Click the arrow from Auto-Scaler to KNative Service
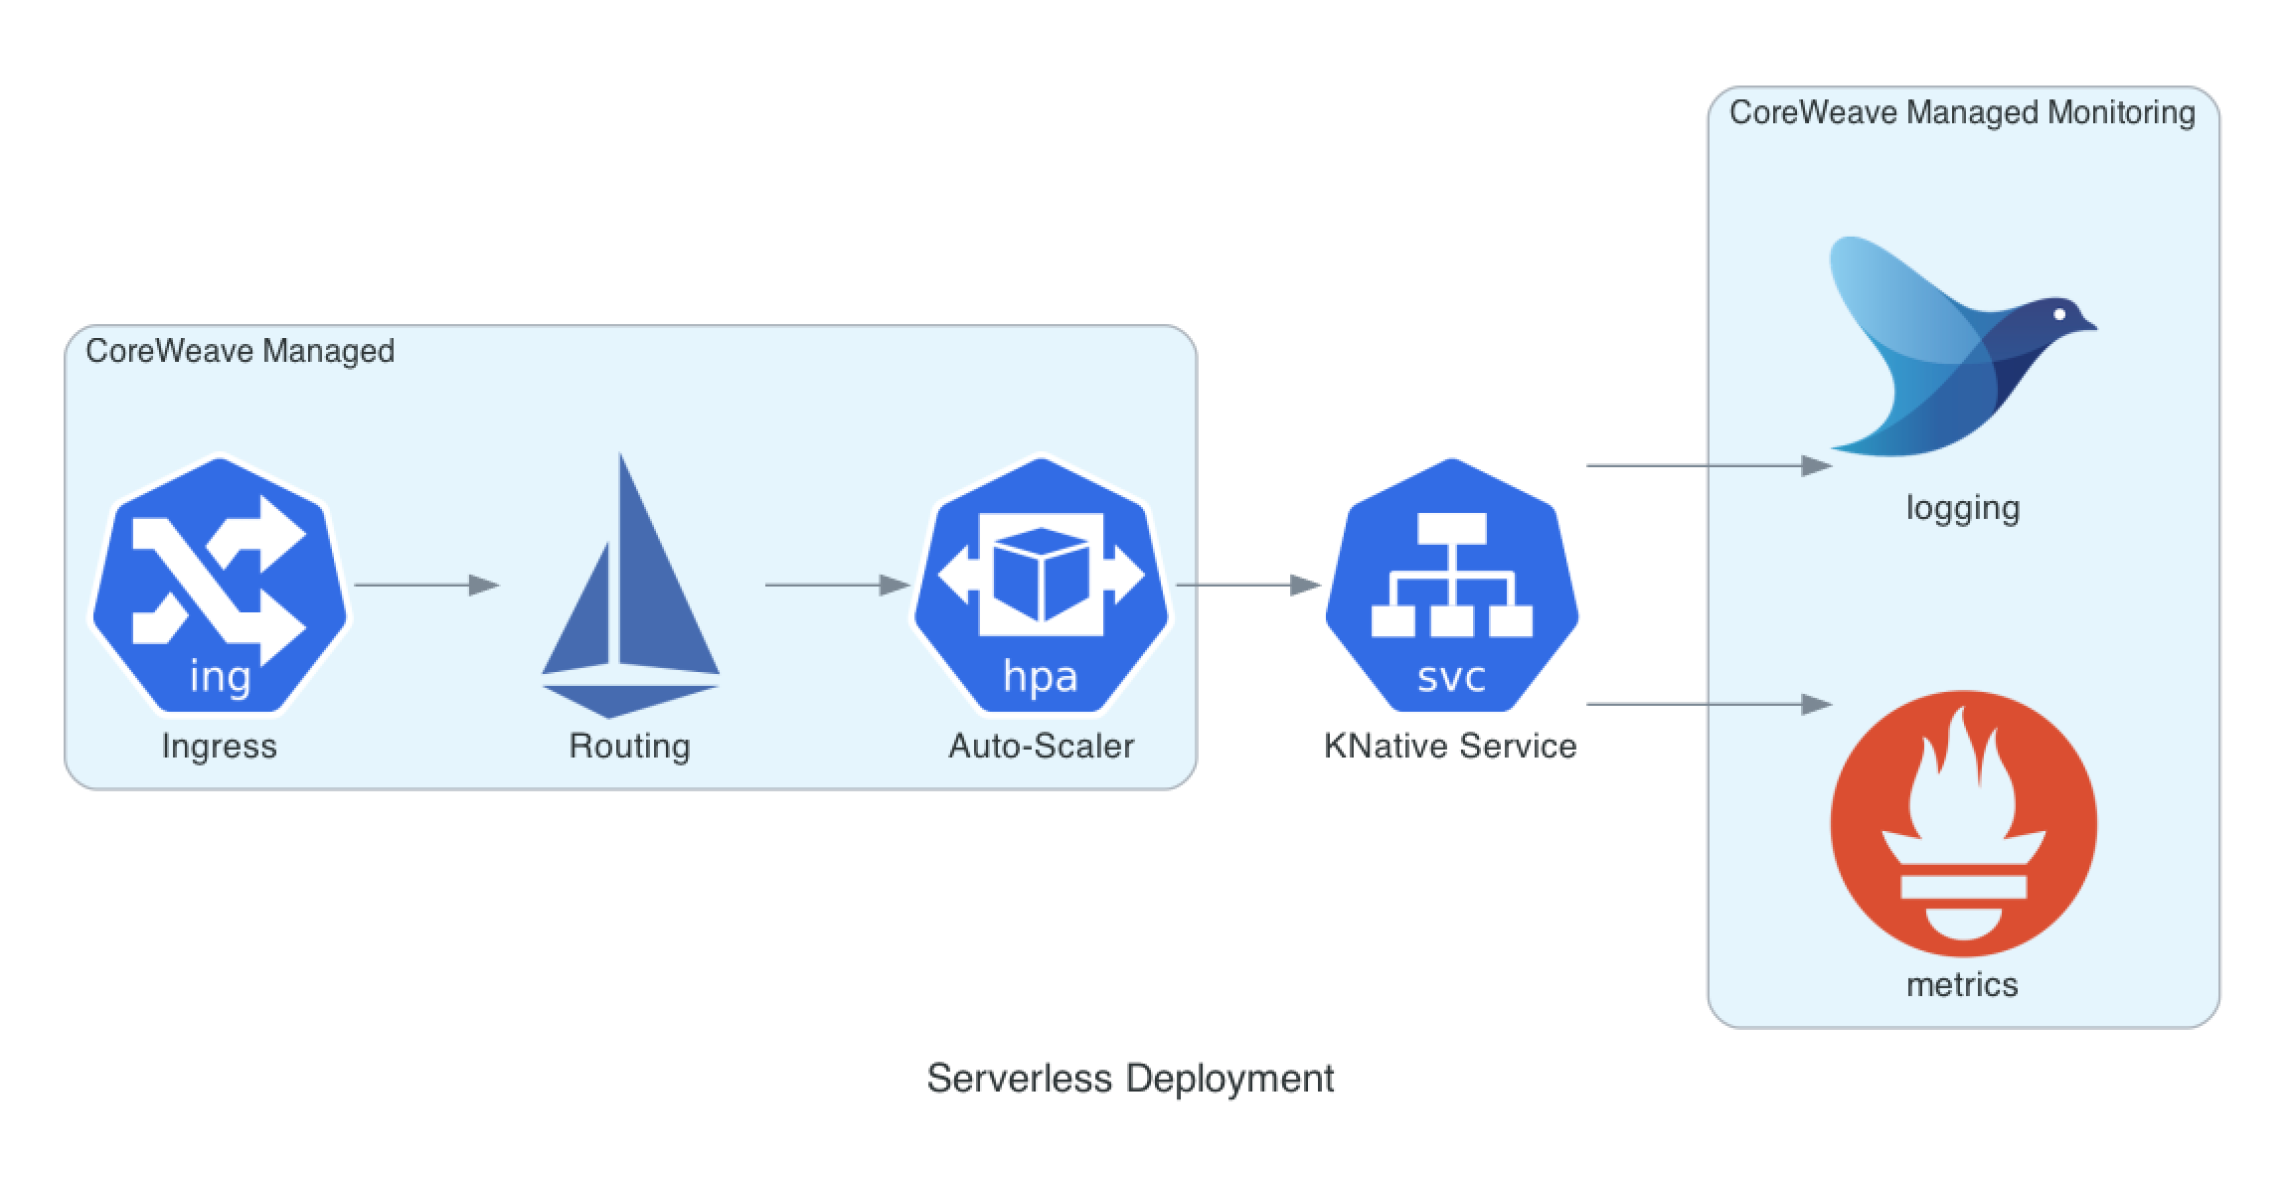The width and height of the screenshot is (2290, 1181). (1247, 586)
